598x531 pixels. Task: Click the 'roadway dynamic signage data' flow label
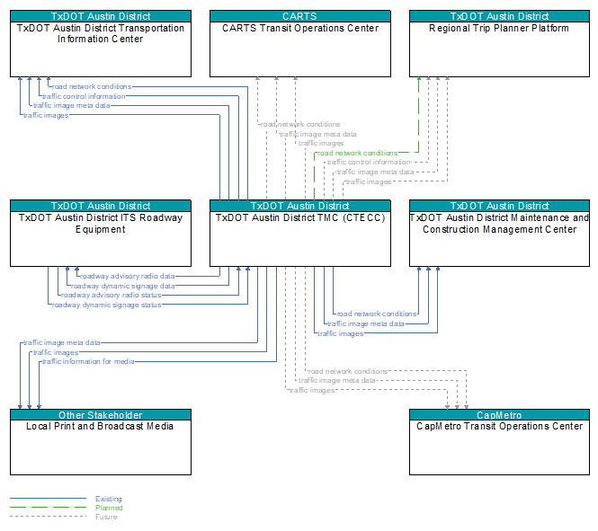pyautogui.click(x=123, y=286)
